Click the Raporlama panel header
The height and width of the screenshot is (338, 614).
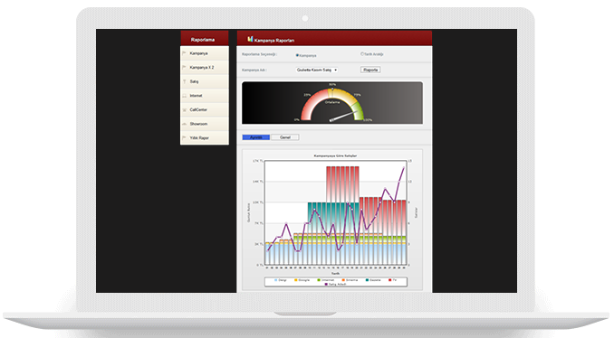pos(205,39)
